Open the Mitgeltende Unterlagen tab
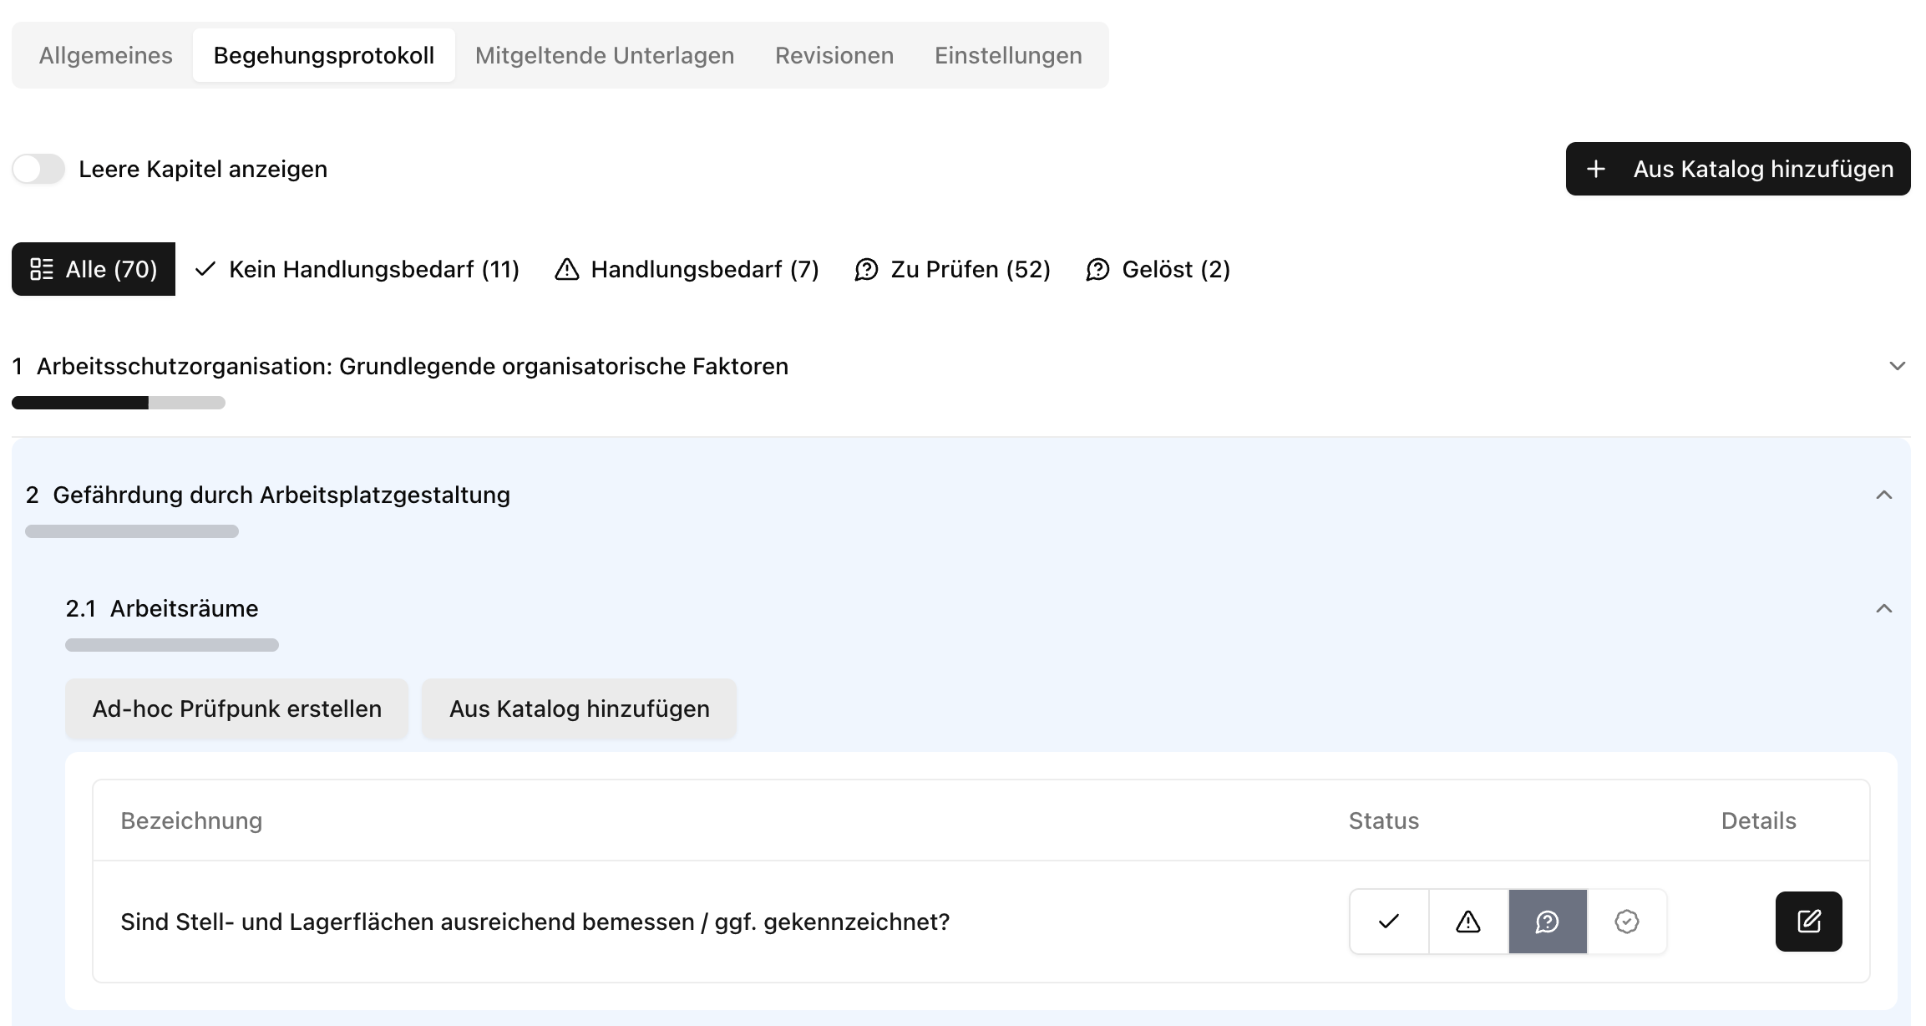Screen dimensions: 1926x1026 [x=604, y=54]
